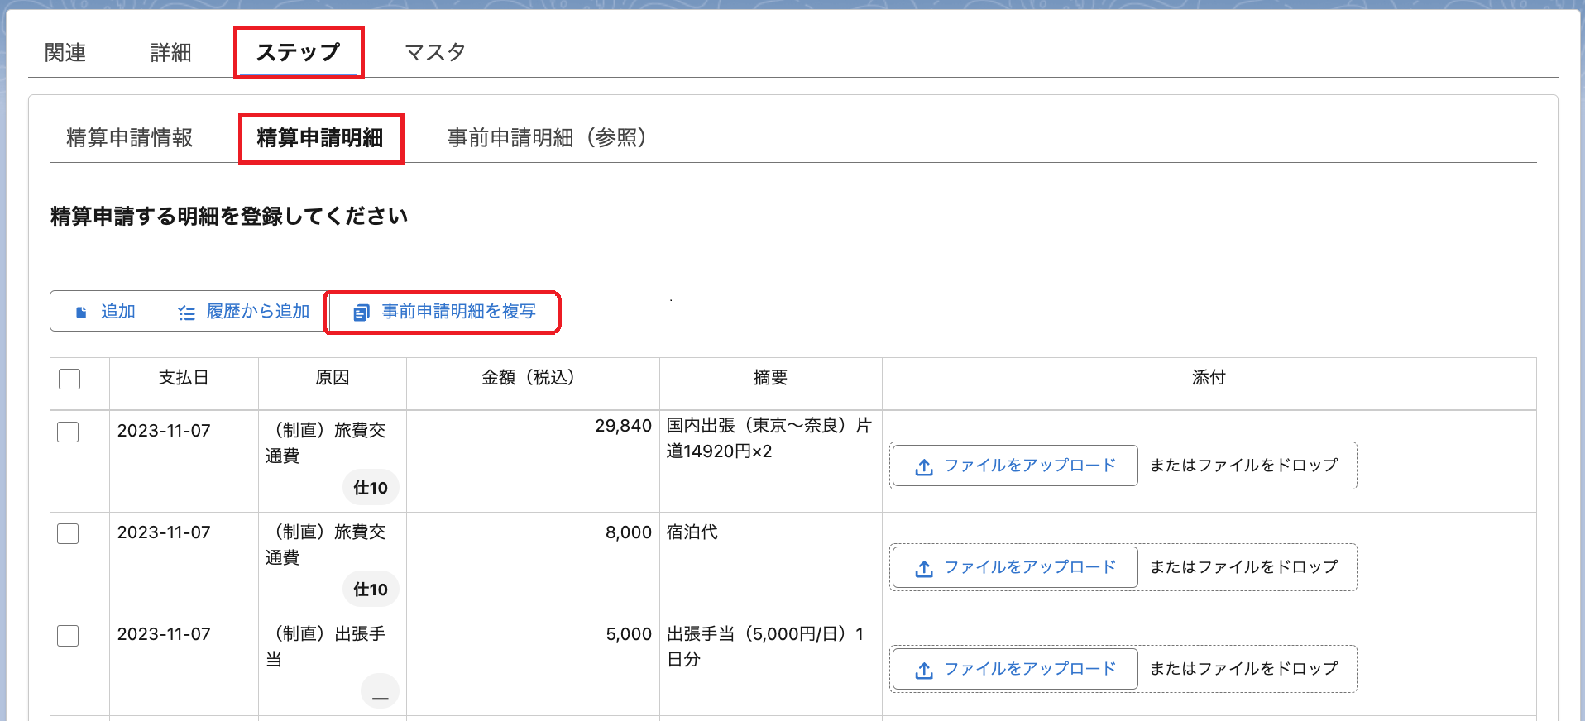This screenshot has height=721, width=1585.
Task: Click file drop text in 出張手当 row
Action: [x=1244, y=669]
